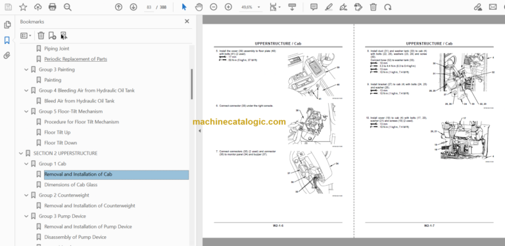Open fit page options dropdown
The image size is (505, 246).
coord(275,7)
